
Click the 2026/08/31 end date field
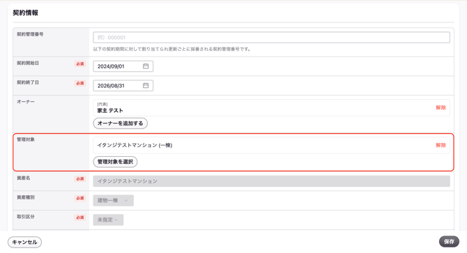click(123, 86)
